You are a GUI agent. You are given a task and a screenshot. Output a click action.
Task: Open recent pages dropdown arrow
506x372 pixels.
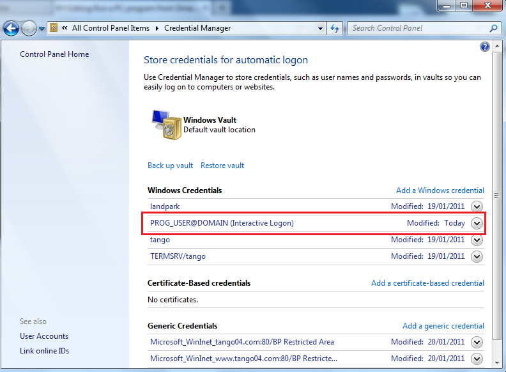[42, 28]
